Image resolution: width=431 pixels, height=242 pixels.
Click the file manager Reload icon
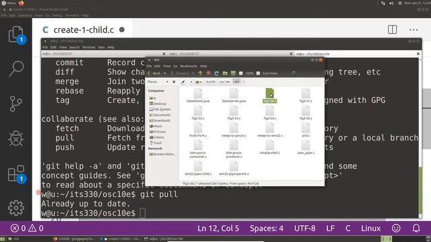click(217, 73)
